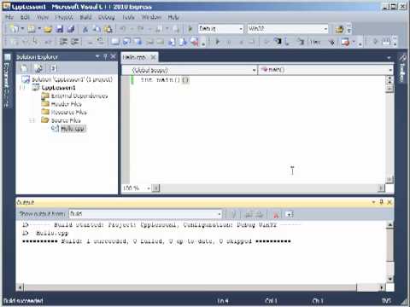Close the Solution Explorer panel
This screenshot has width=410, height=307.
(x=113, y=56)
